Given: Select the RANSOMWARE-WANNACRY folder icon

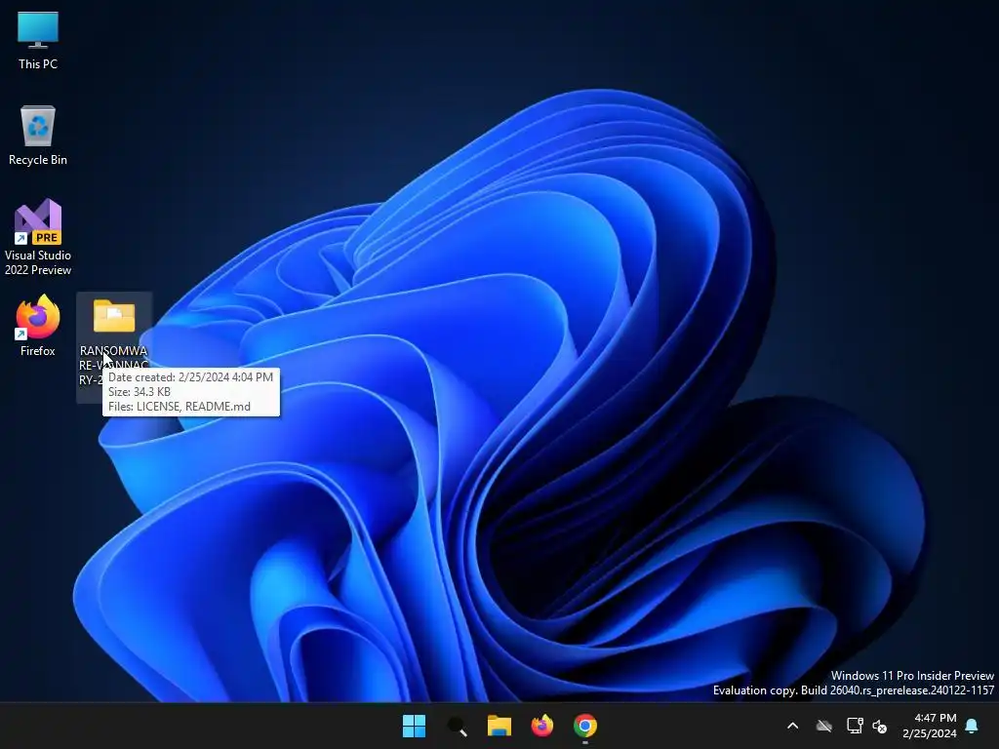Looking at the screenshot, I should pos(114,316).
